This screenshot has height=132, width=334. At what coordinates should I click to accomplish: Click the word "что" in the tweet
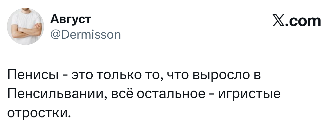pos(176,75)
